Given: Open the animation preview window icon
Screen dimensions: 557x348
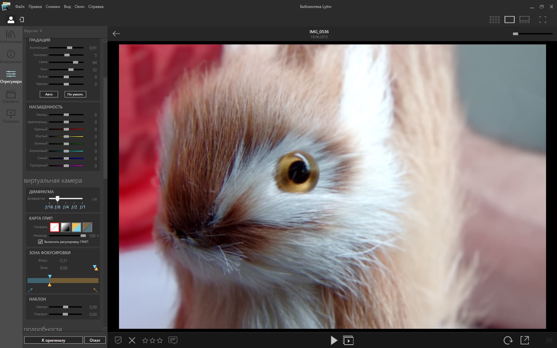Looking at the screenshot, I should [348, 340].
